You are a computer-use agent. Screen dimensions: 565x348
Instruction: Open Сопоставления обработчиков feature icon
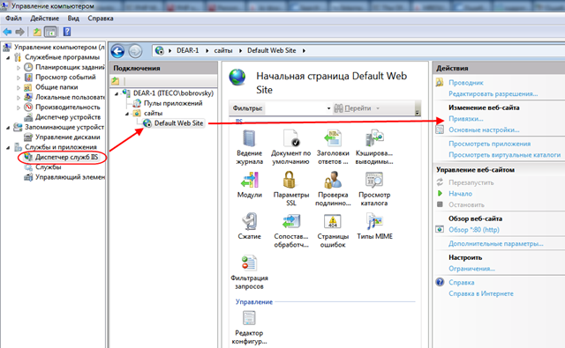tap(291, 221)
